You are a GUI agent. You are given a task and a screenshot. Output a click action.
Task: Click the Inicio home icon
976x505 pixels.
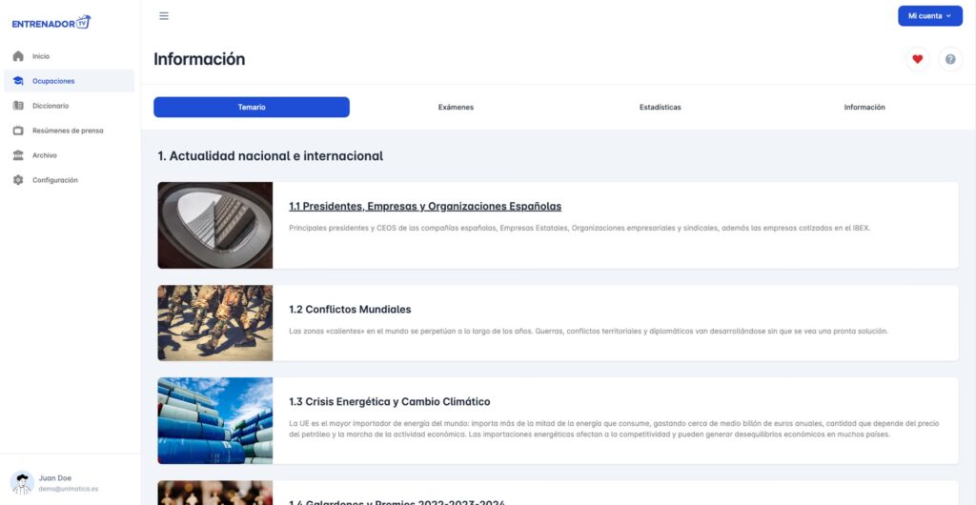coord(18,56)
